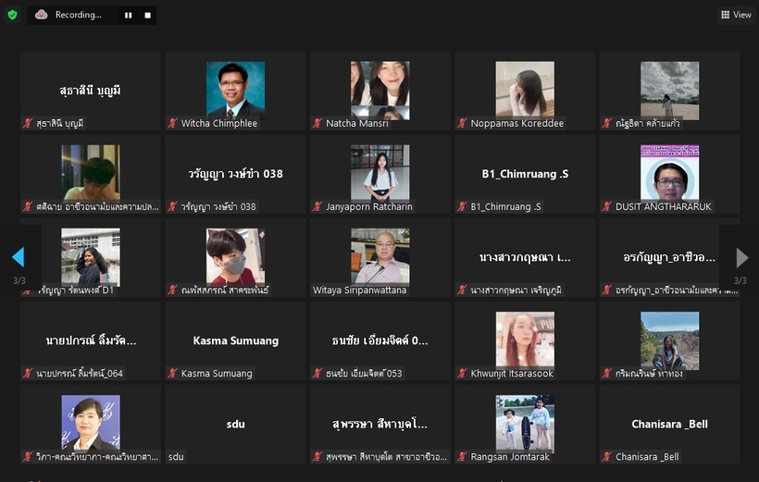Pause the cloud recording
Viewport: 759px width, 482px height.
(x=128, y=15)
